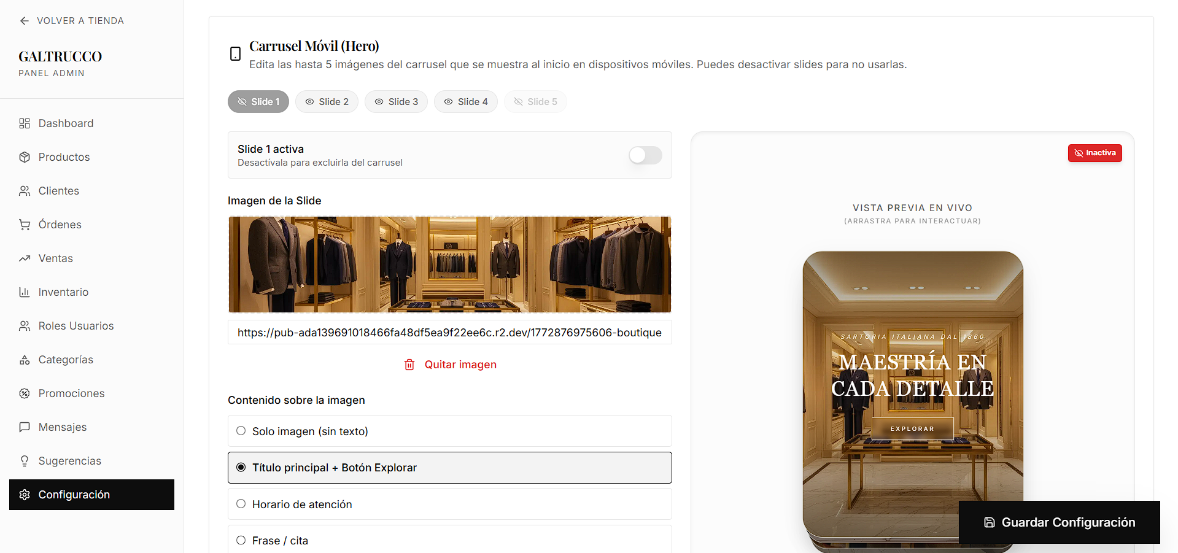Click the Productos box icon
1178x553 pixels.
(x=25, y=157)
